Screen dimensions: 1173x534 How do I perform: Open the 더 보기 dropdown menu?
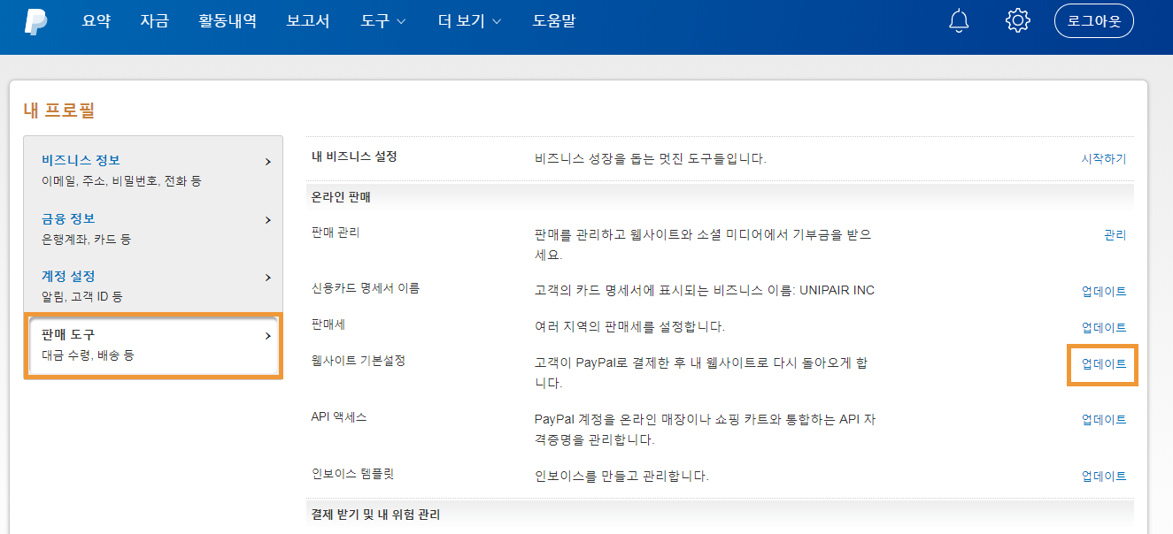tap(468, 21)
